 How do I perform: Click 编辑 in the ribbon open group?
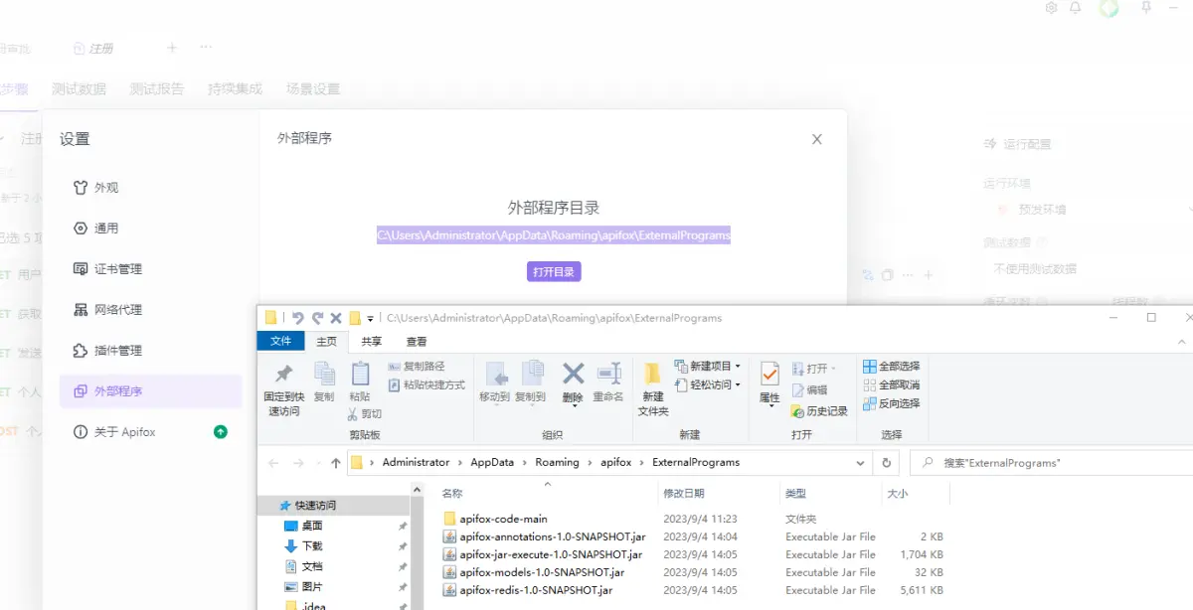[x=809, y=390]
